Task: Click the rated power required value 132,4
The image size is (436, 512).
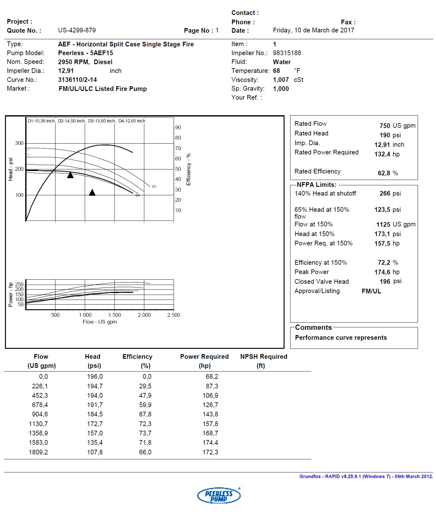Action: (x=382, y=154)
